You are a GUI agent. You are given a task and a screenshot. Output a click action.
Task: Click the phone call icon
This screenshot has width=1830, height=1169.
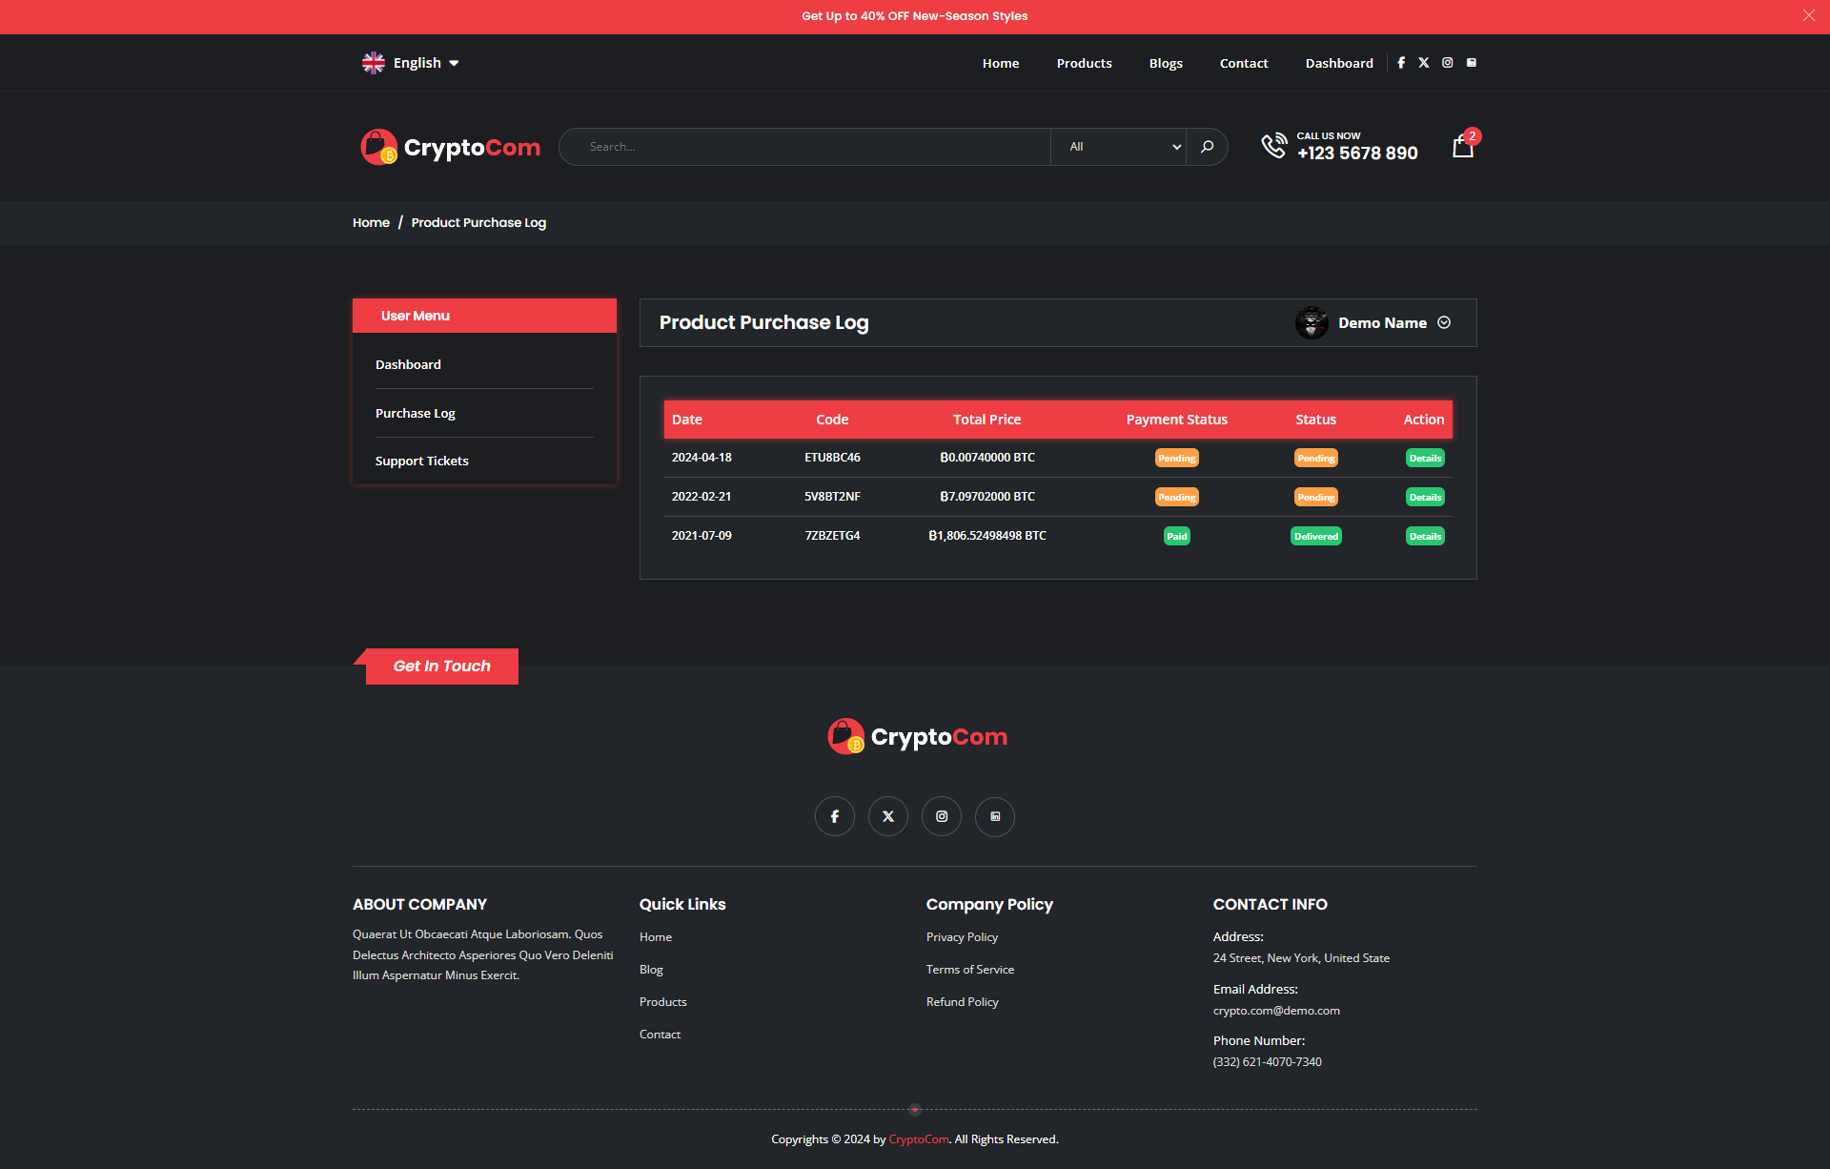coord(1273,146)
